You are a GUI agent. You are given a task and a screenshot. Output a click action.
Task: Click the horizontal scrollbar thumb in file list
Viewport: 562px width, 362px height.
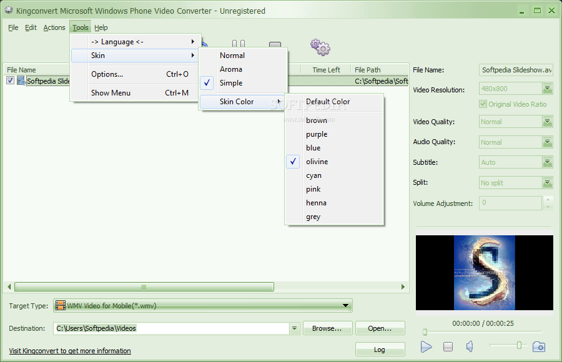(x=144, y=286)
